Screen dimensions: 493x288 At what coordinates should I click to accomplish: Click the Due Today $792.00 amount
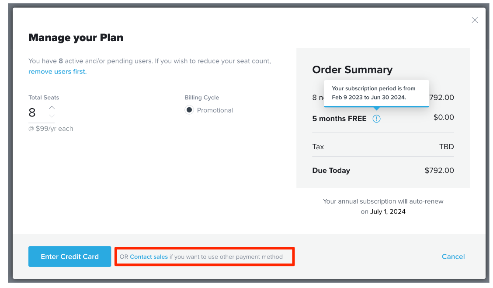(x=439, y=170)
